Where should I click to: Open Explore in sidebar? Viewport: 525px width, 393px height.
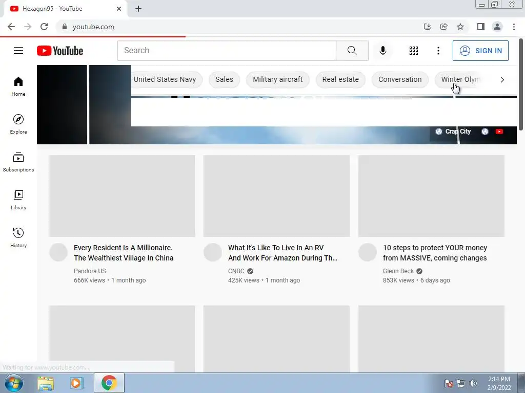[18, 124]
